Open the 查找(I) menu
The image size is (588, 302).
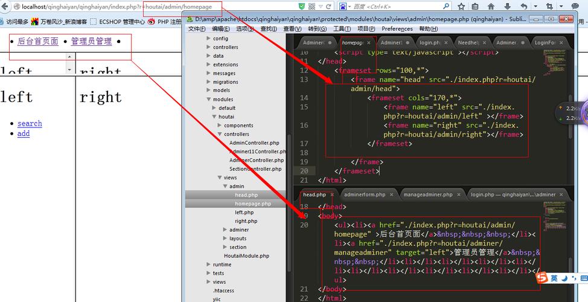pos(269,29)
